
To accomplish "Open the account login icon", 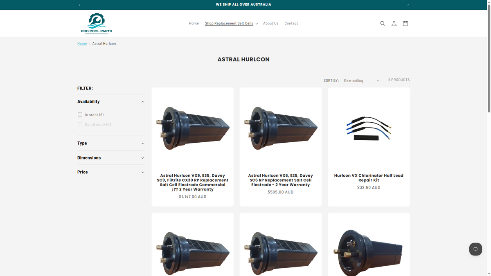I will coord(394,23).
